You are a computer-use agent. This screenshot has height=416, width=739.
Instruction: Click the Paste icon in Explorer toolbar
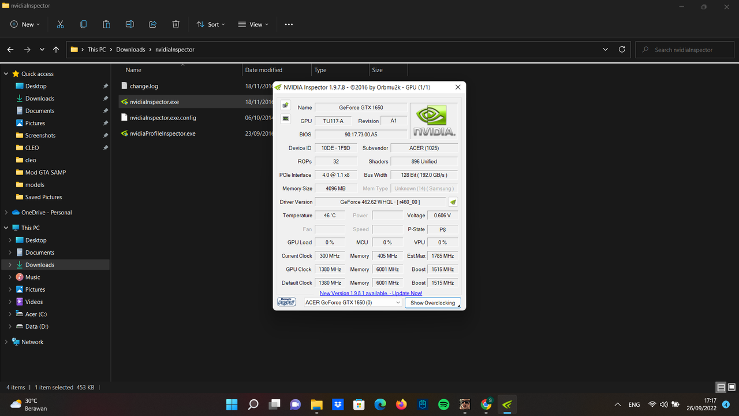[x=106, y=24]
